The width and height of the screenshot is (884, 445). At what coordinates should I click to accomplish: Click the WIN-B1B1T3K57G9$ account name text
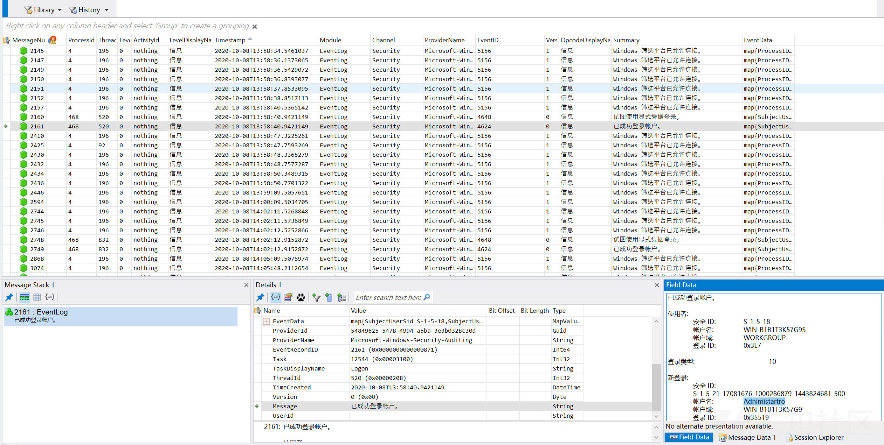(x=774, y=330)
